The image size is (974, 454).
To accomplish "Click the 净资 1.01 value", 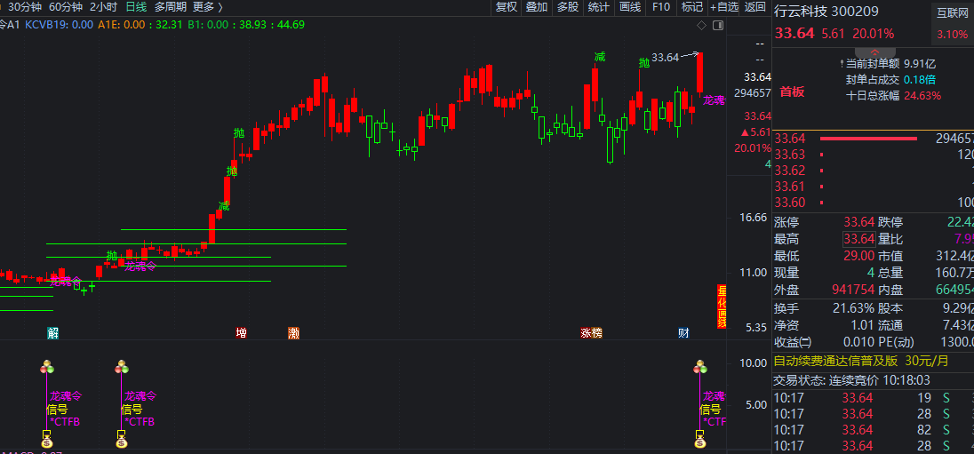I will [x=863, y=325].
